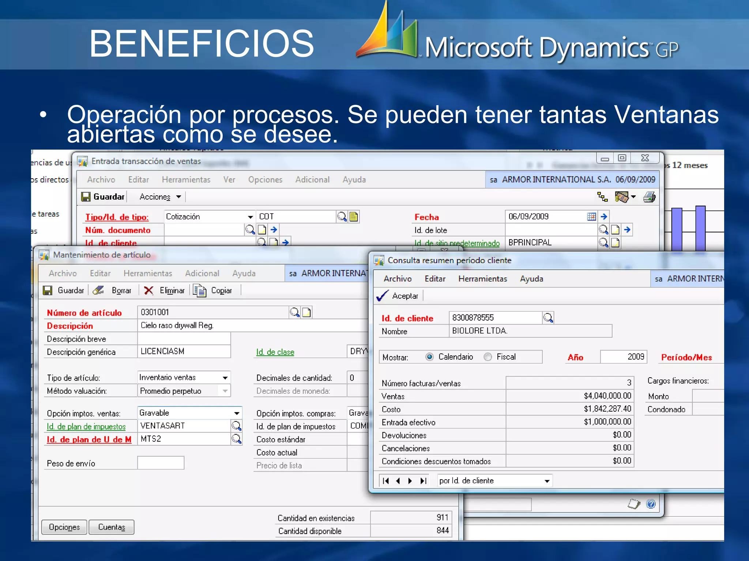Open Ayuda menu in Consulta resumen período cliente
The width and height of the screenshot is (749, 561).
tap(531, 279)
